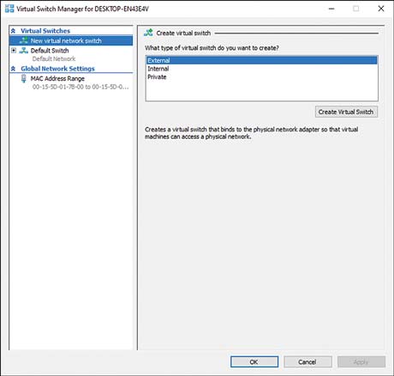
Task: Click the New virtual network switch icon
Action: click(x=24, y=40)
